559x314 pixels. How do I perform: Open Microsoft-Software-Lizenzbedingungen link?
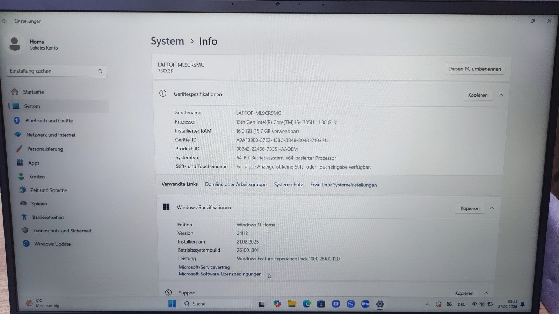[220, 274]
